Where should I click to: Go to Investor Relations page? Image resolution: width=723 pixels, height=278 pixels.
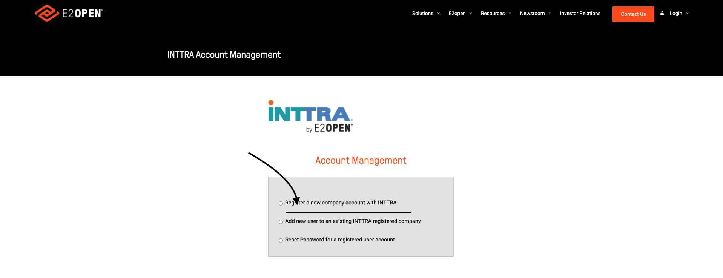[x=580, y=13]
